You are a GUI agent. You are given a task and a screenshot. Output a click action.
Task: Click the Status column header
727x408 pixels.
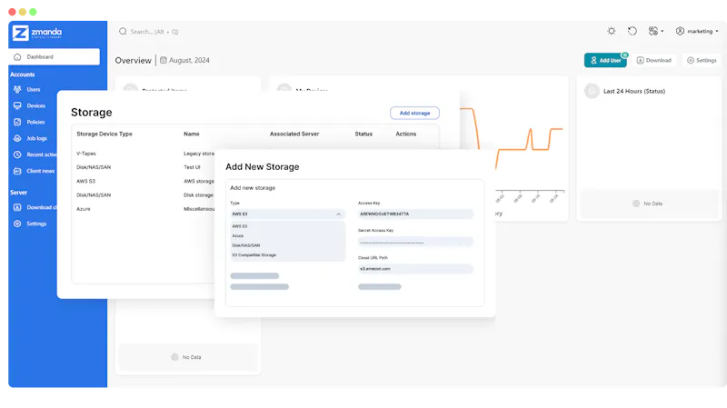[x=363, y=134]
